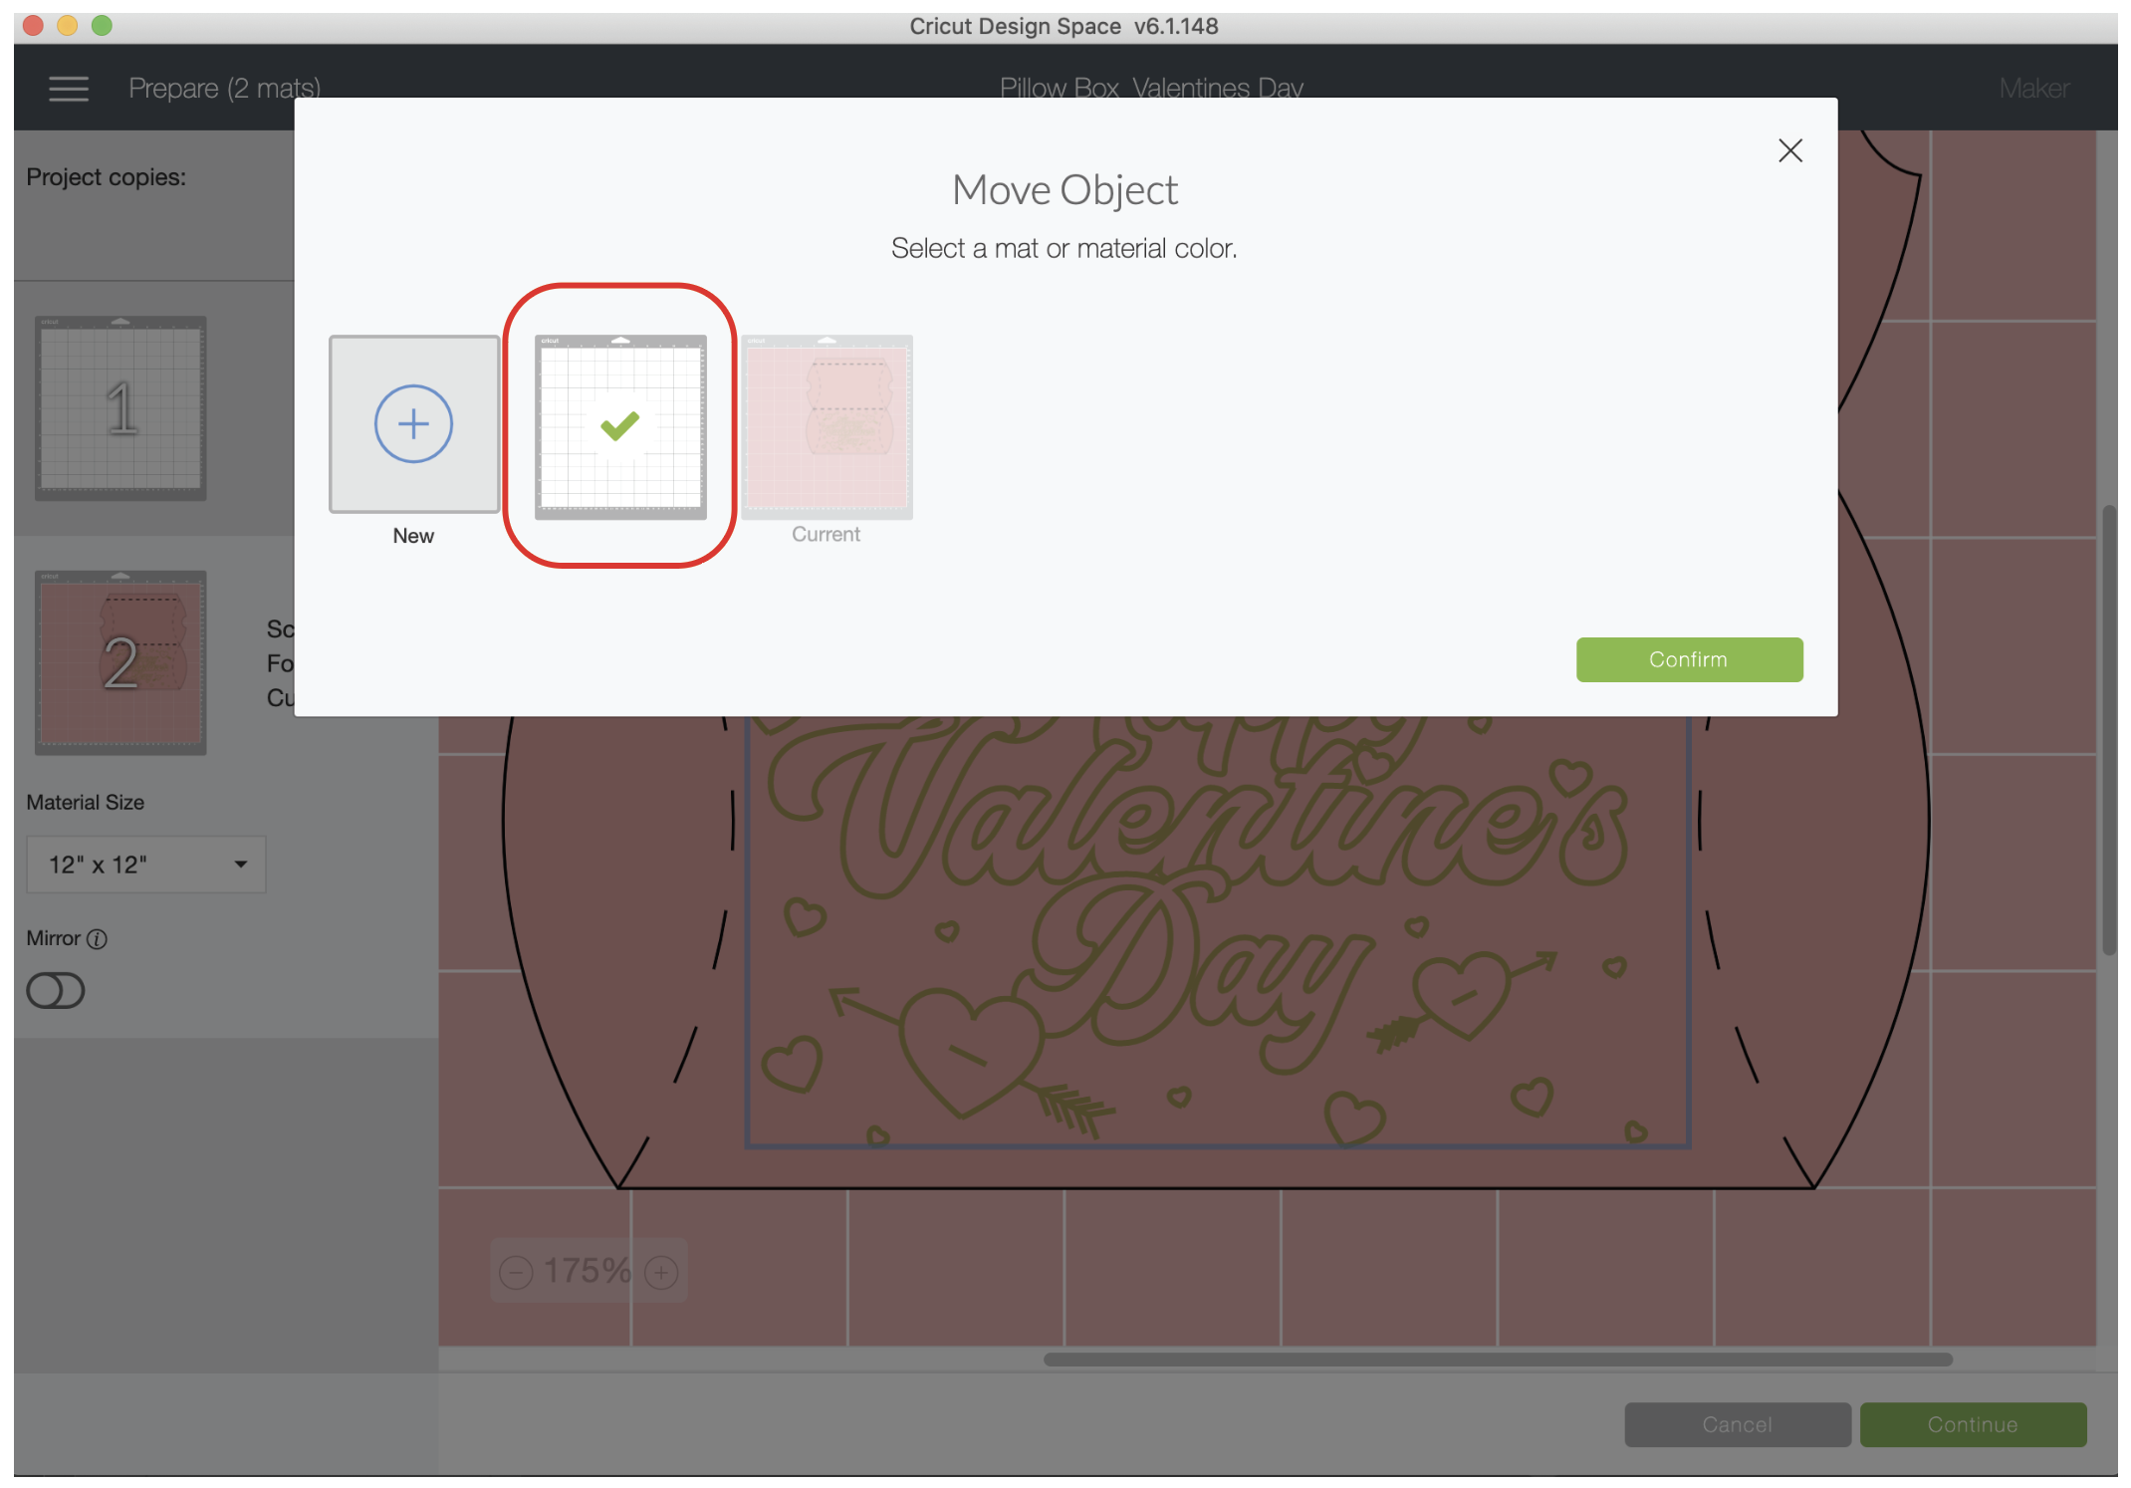Click the Confirm button
This screenshot has width=2131, height=1488.
click(1688, 659)
